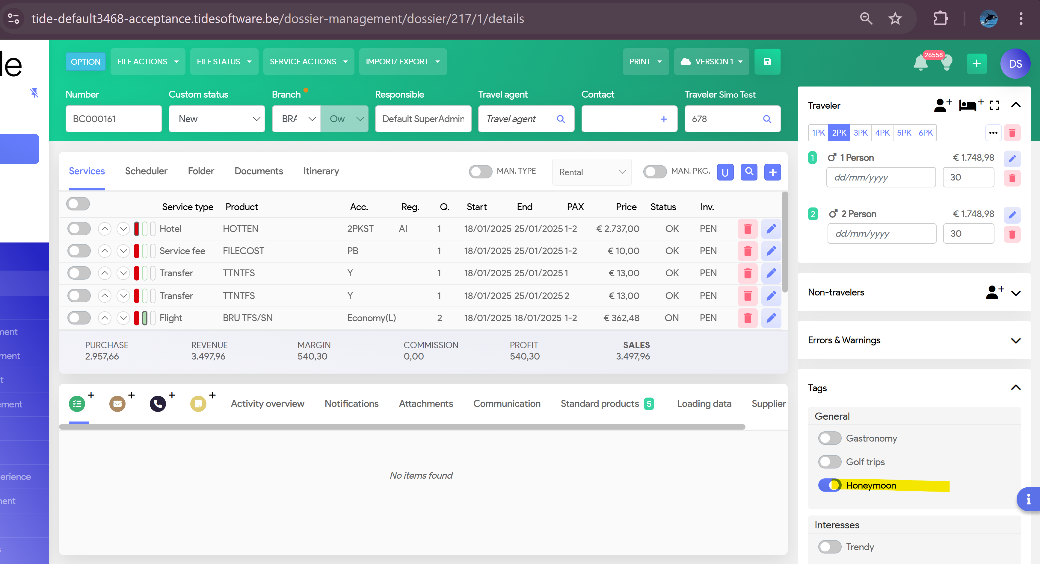Open the notifications bell icon

click(920, 63)
